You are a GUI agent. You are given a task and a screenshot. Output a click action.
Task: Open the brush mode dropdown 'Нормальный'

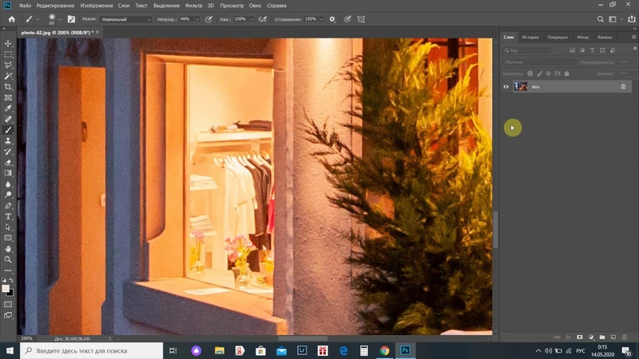(x=126, y=18)
